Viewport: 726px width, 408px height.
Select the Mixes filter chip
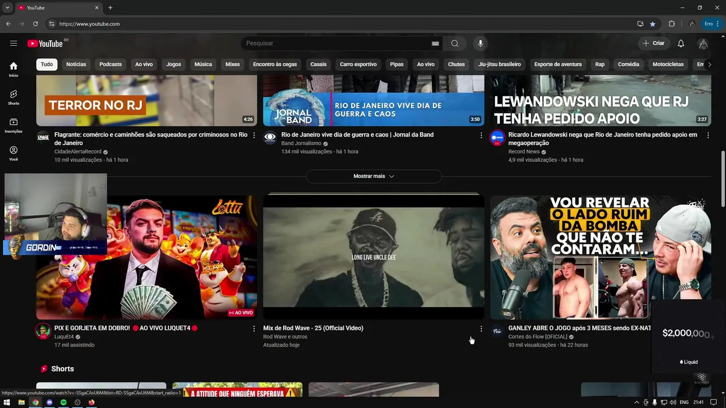pos(233,64)
